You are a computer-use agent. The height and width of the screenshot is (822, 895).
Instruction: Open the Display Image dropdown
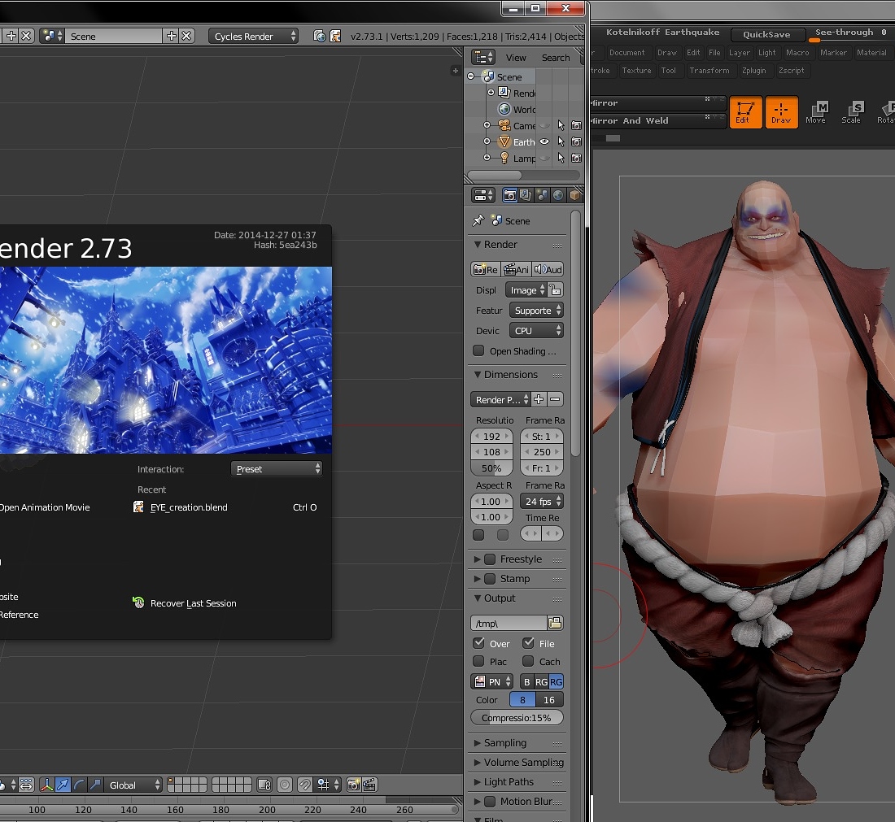point(526,289)
